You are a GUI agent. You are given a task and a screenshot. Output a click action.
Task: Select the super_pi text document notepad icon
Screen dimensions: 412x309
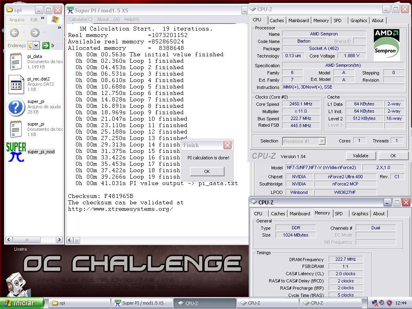pyautogui.click(x=16, y=129)
